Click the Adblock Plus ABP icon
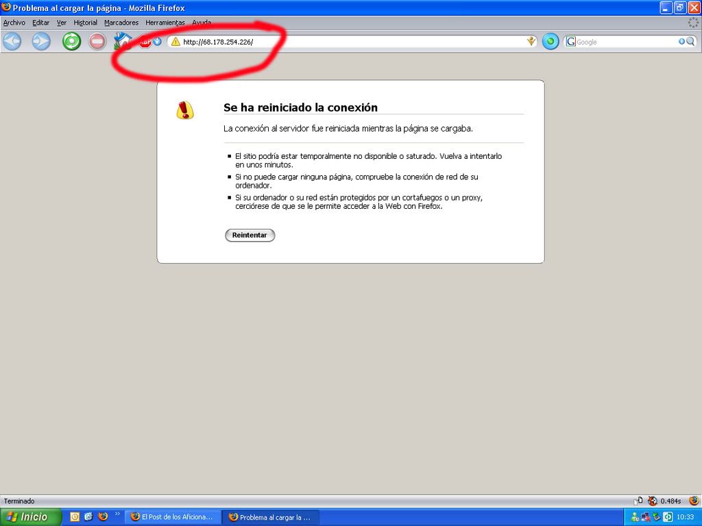702x526 pixels. pyautogui.click(x=145, y=42)
